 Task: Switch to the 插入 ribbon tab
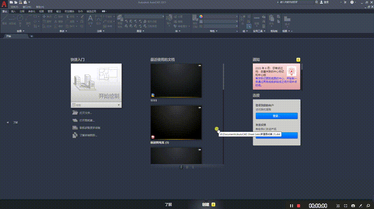coord(14,11)
